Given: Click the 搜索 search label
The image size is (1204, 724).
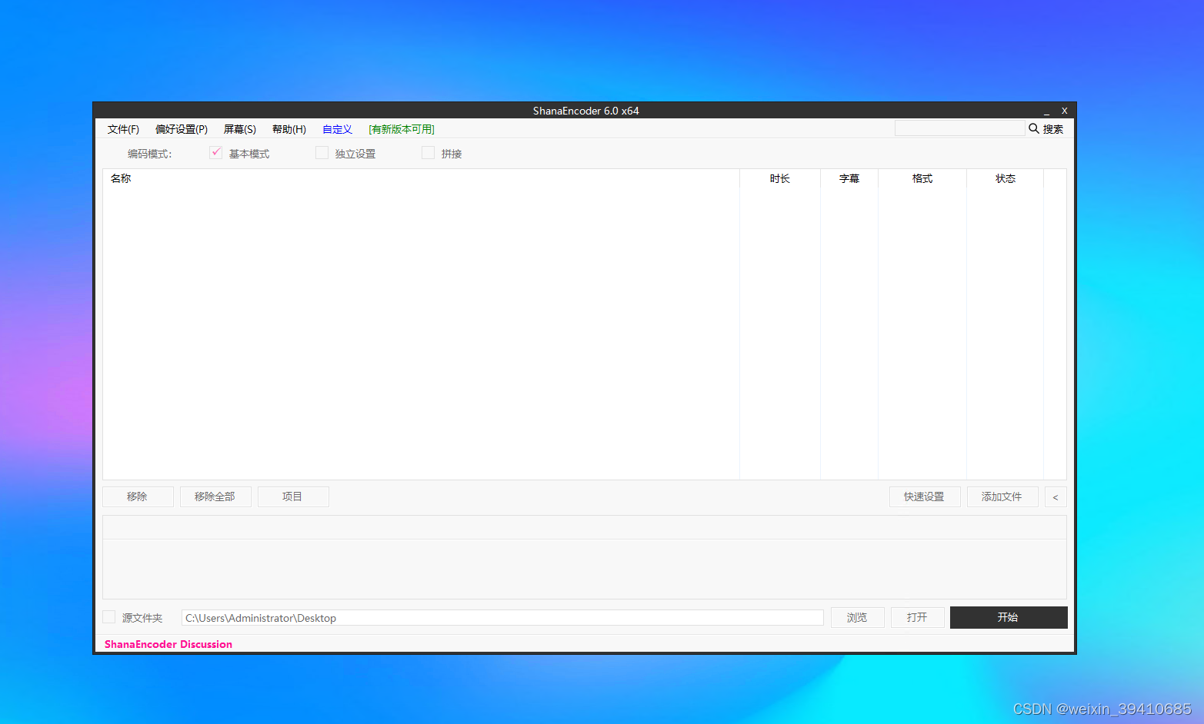Looking at the screenshot, I should 1053,129.
